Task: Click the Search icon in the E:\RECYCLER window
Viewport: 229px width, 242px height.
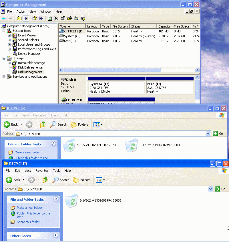Action: (61, 180)
